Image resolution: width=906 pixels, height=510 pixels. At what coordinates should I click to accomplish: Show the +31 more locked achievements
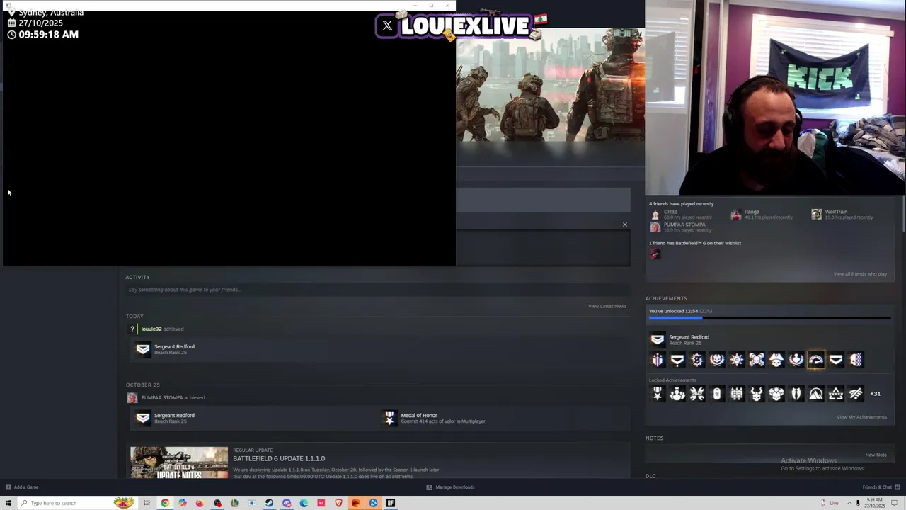coord(876,394)
